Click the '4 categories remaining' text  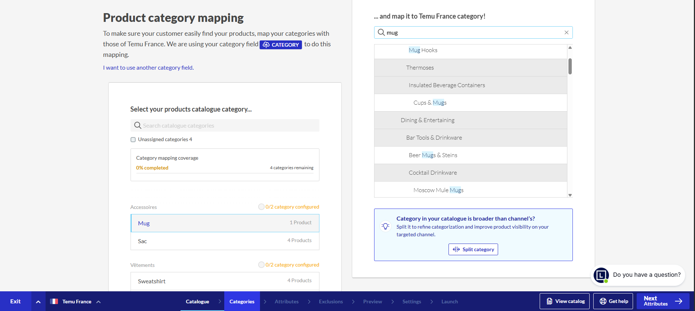click(292, 168)
